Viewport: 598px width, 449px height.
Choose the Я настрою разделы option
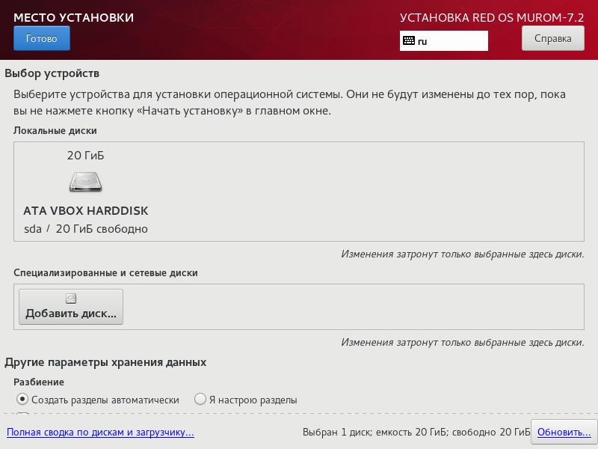pyautogui.click(x=200, y=400)
